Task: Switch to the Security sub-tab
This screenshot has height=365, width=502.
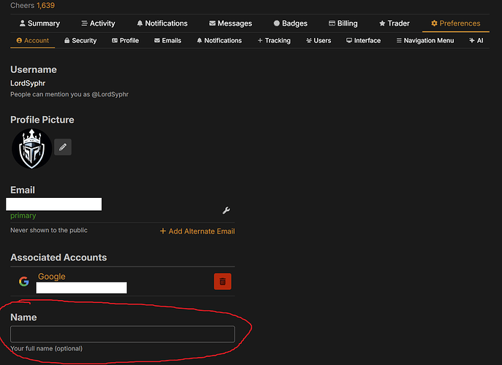Action: [80, 41]
